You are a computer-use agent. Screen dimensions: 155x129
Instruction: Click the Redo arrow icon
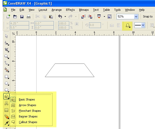click(70, 16)
